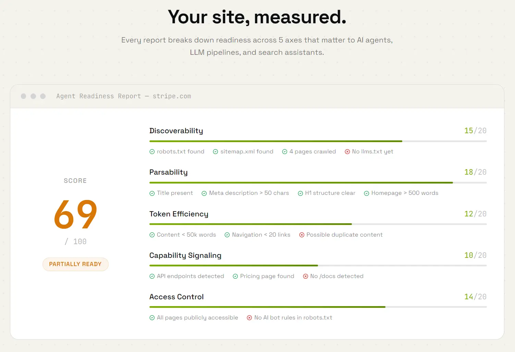This screenshot has height=352, width=515.
Task: Click the 15/20 Discoverability score
Action: pyautogui.click(x=475, y=131)
